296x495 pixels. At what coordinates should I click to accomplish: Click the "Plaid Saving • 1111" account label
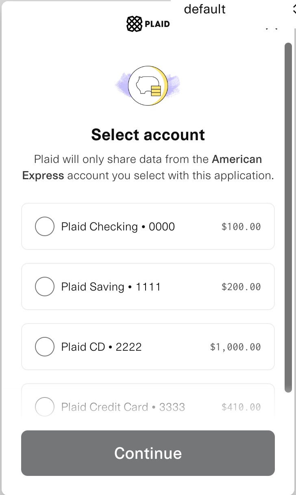coord(111,287)
